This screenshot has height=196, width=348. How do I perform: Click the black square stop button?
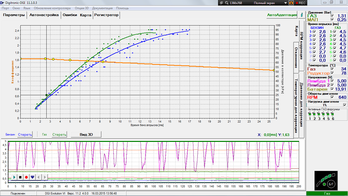coord(20,177)
